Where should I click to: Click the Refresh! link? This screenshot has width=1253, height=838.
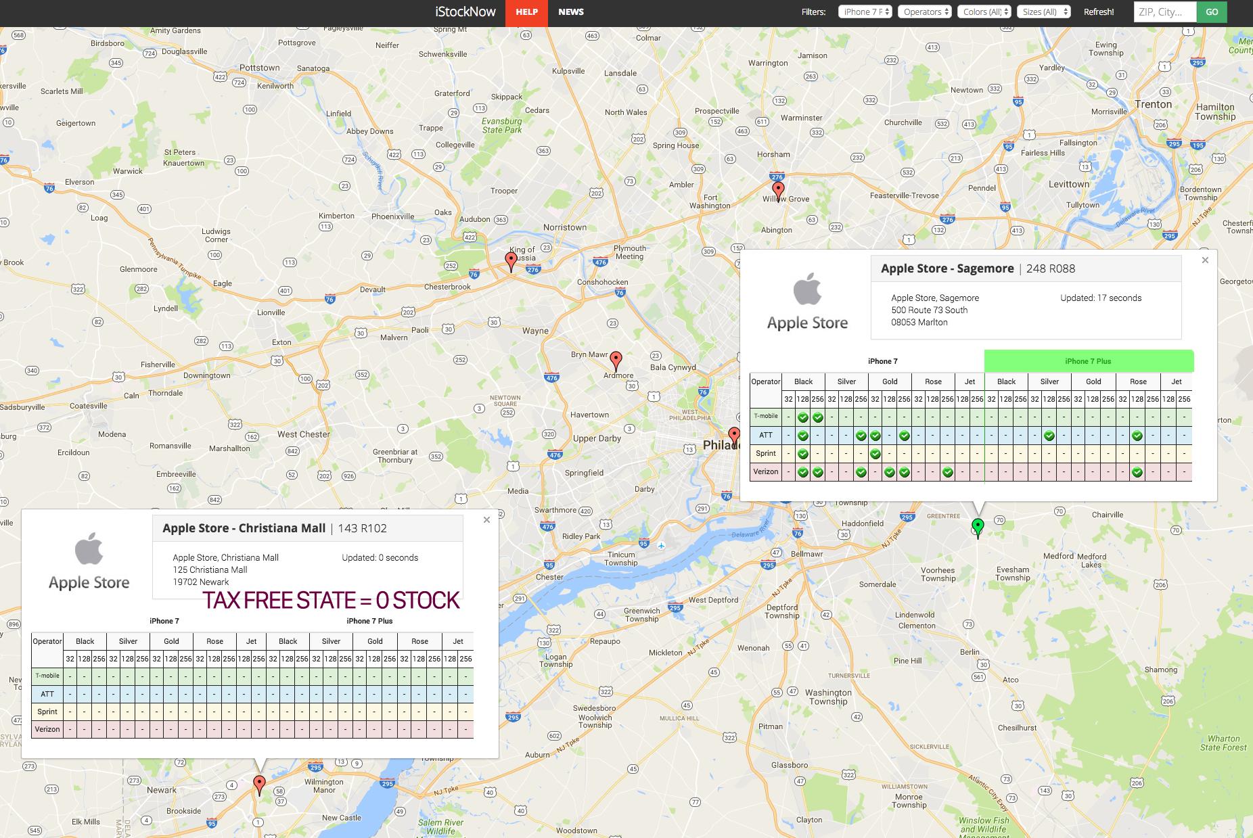pos(1099,12)
